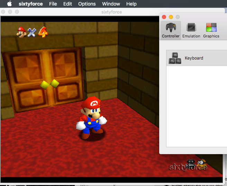Screen dimensions: 227x186
Task: Click the wooden double door in game
Action: click(44, 80)
